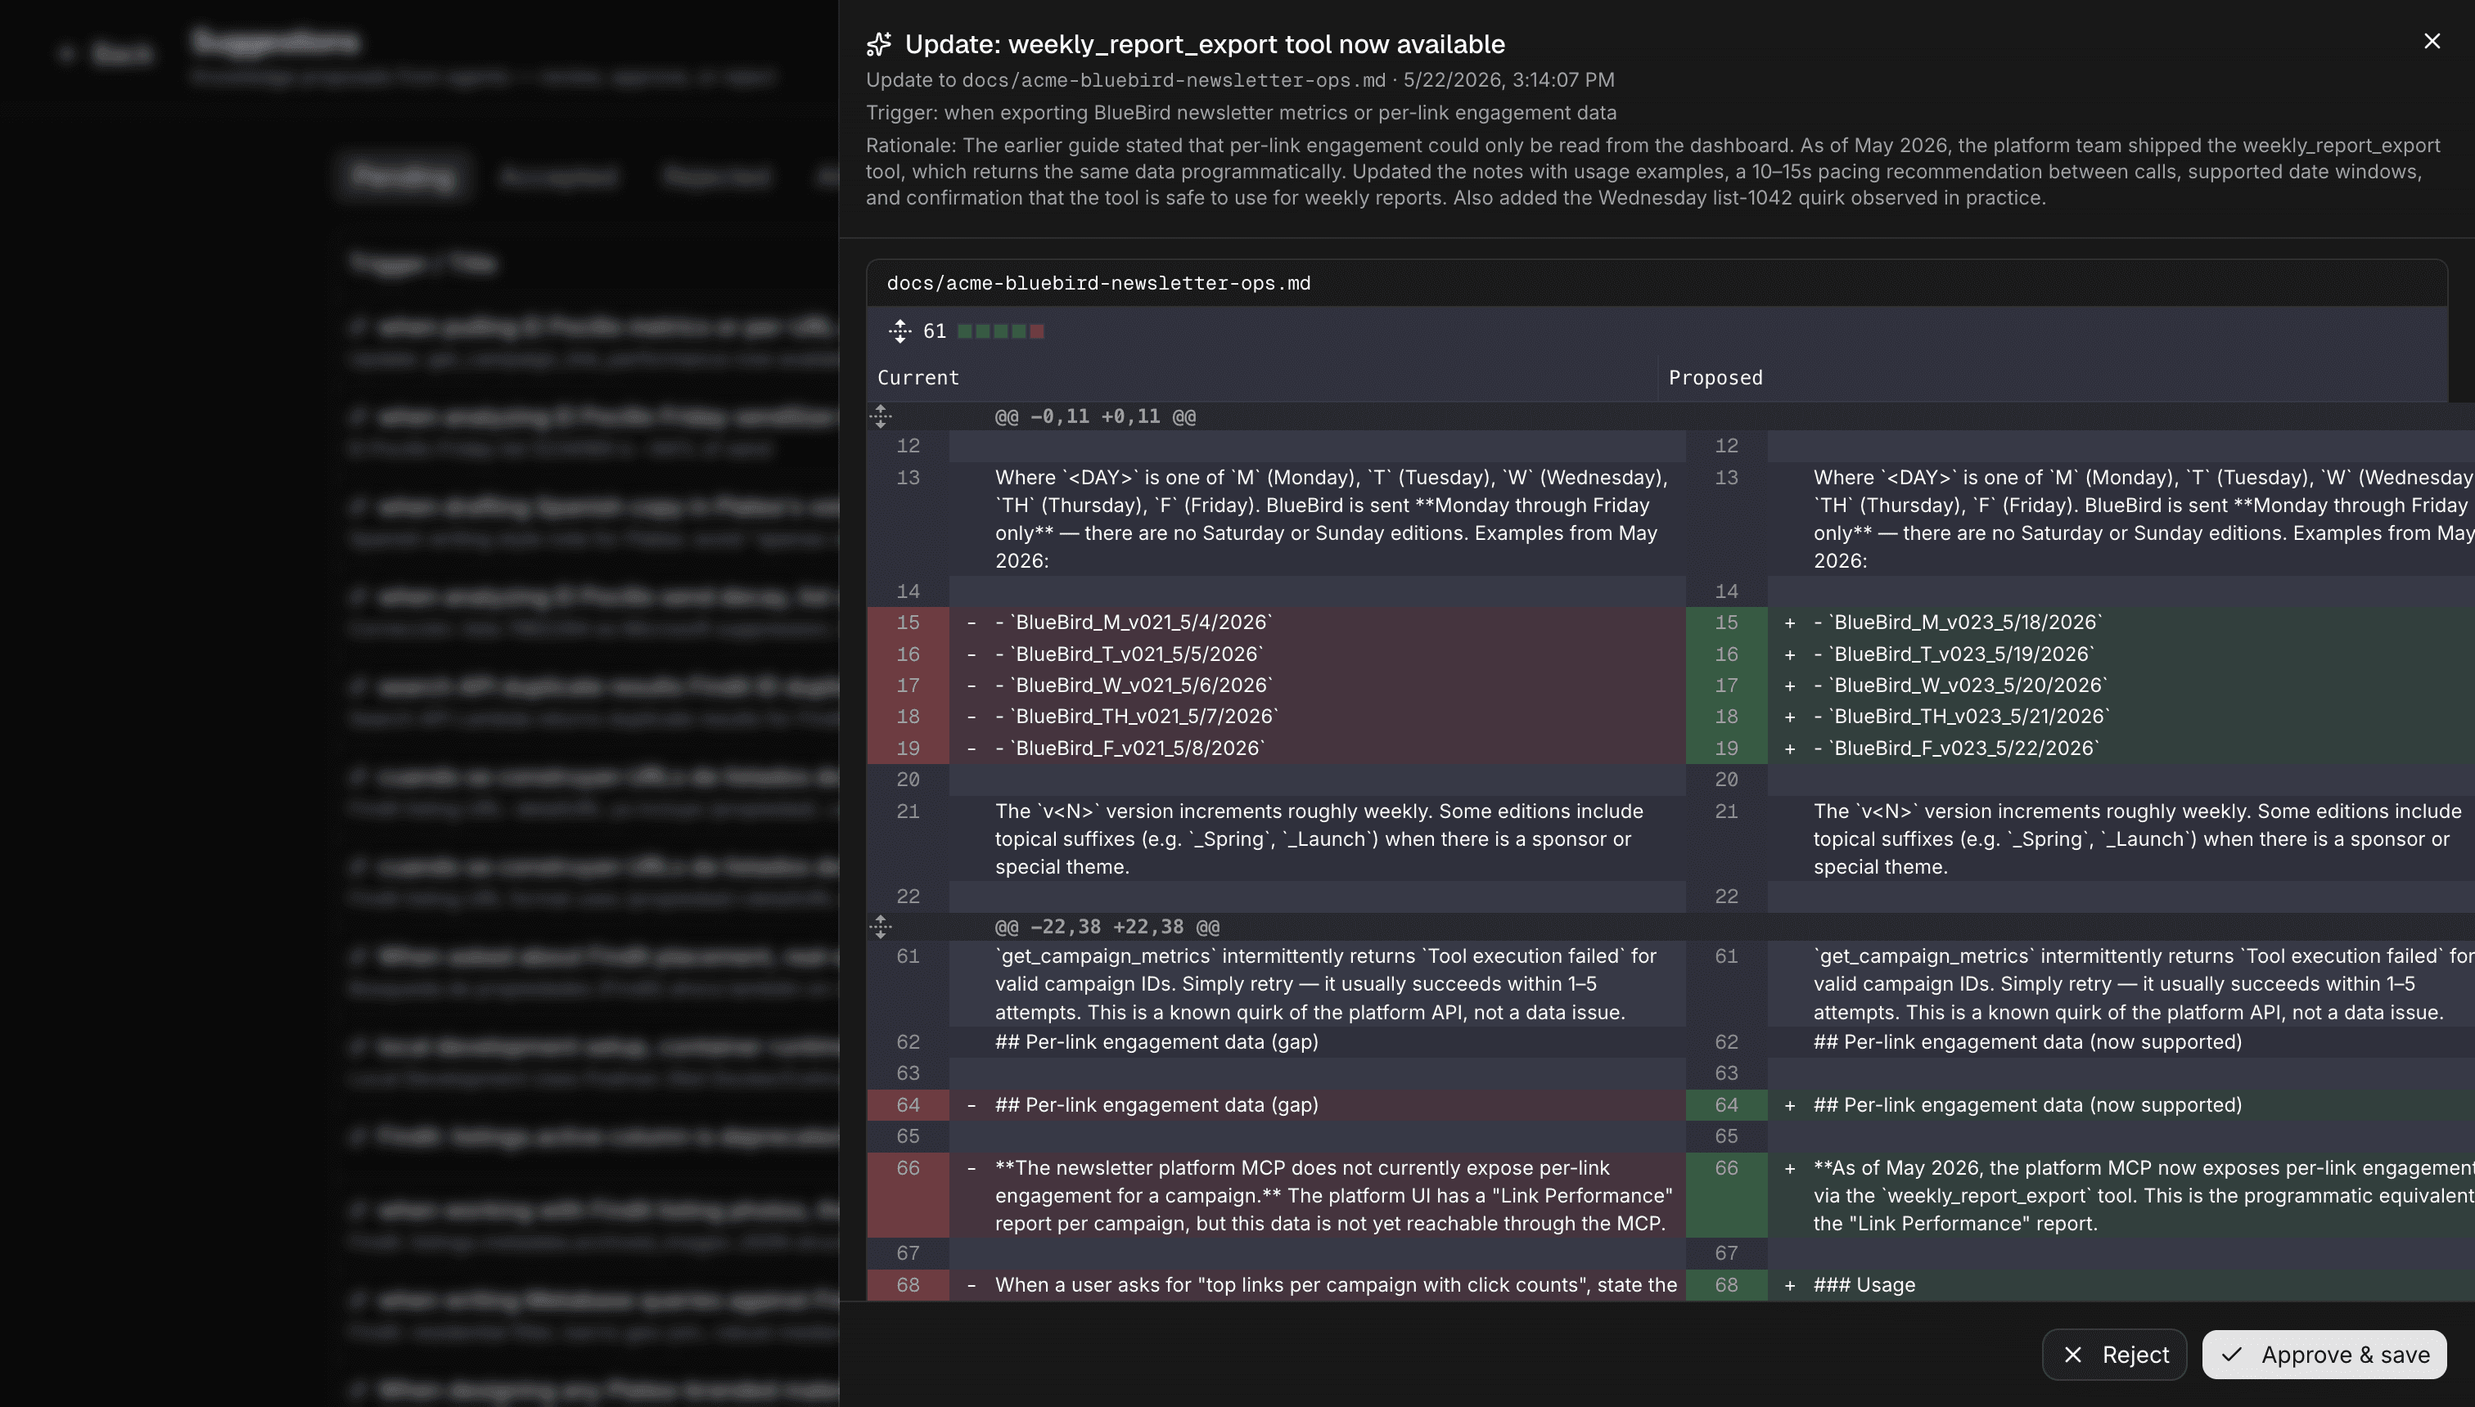Click line number 13 in the Proposed column
Screen dimensions: 2475x1407
pyautogui.click(x=1727, y=478)
